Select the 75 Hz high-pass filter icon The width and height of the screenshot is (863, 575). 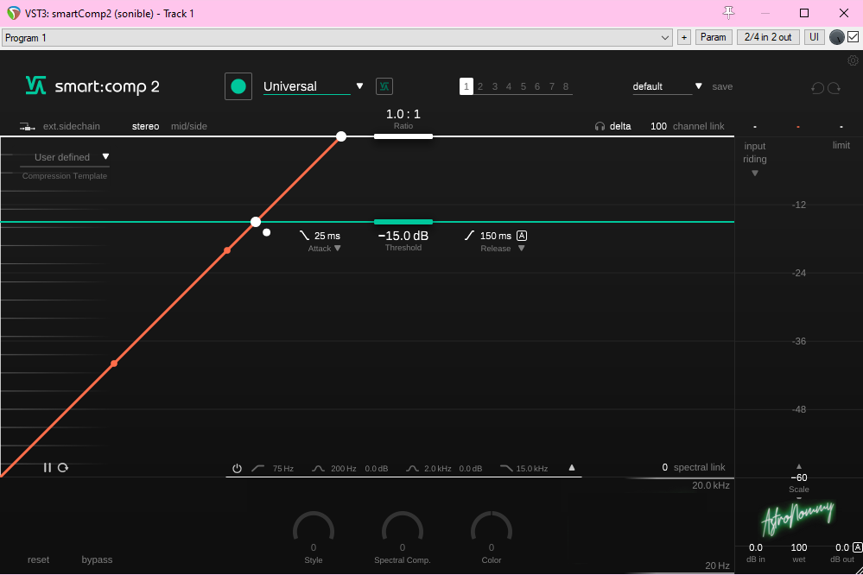point(258,469)
